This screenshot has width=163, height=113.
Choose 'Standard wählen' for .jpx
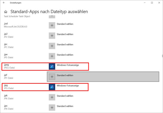(65, 106)
